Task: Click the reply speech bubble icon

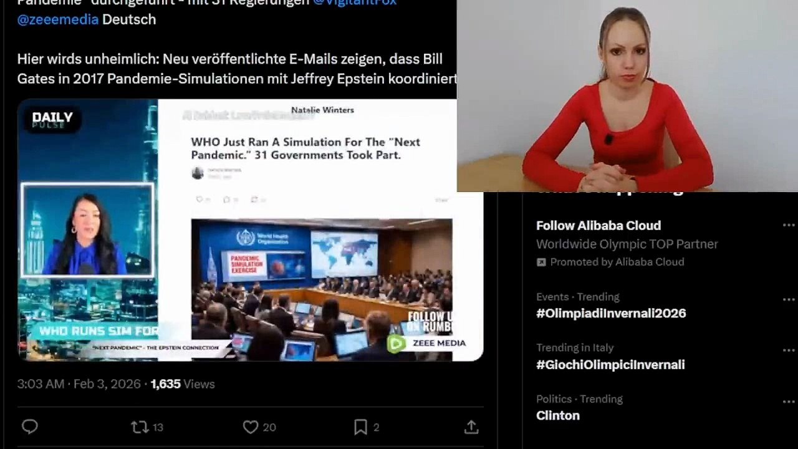Action: tap(29, 427)
